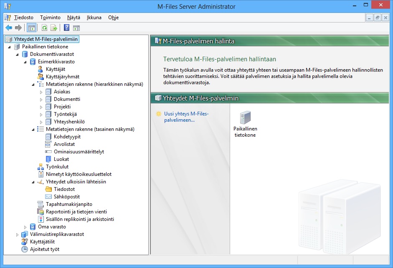Minimize the inner MDI window
Viewport: 393px width, 268px height.
point(369,18)
